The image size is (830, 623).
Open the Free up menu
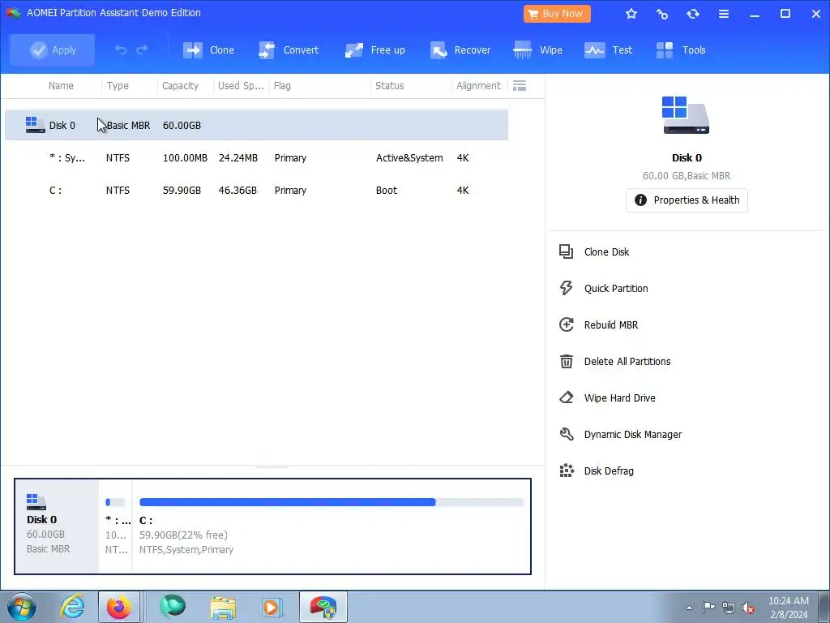click(374, 49)
